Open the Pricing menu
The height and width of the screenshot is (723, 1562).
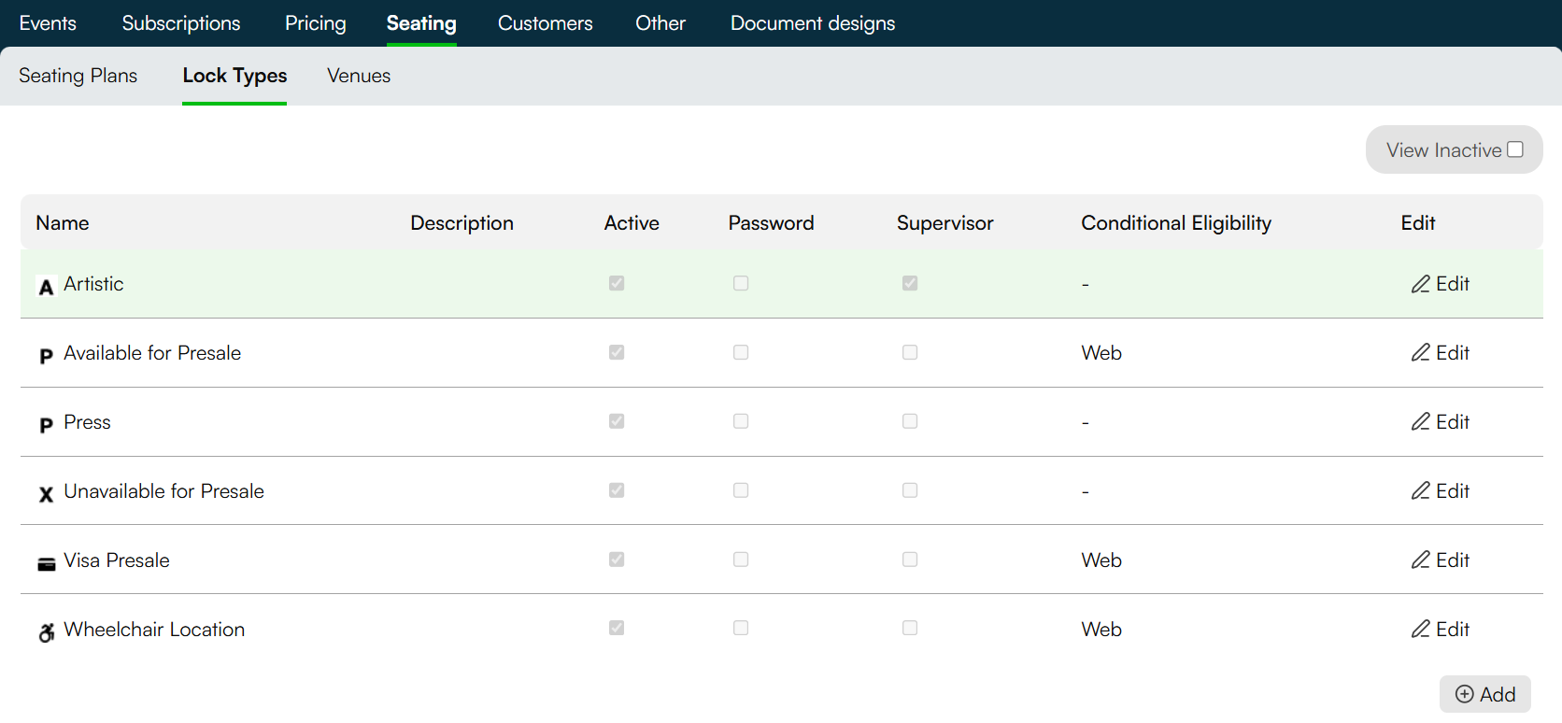pyautogui.click(x=316, y=23)
